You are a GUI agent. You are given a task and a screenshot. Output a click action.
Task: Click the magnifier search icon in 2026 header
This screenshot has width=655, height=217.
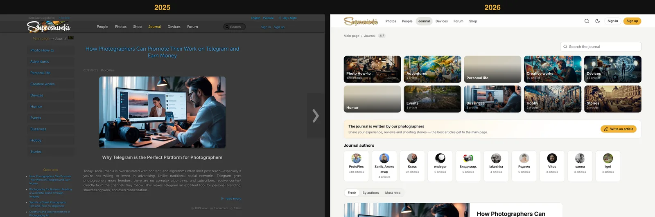tap(587, 21)
